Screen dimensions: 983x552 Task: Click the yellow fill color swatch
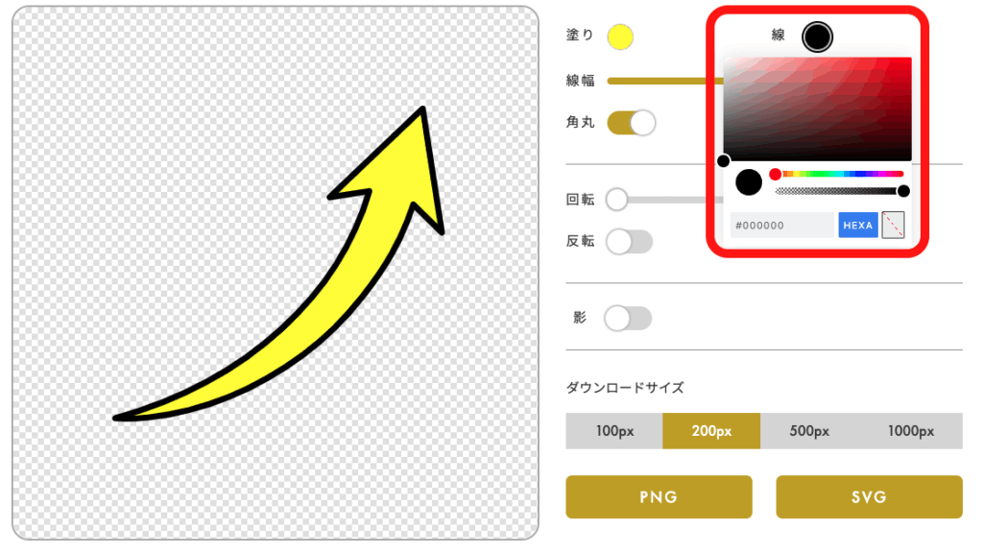coord(620,37)
